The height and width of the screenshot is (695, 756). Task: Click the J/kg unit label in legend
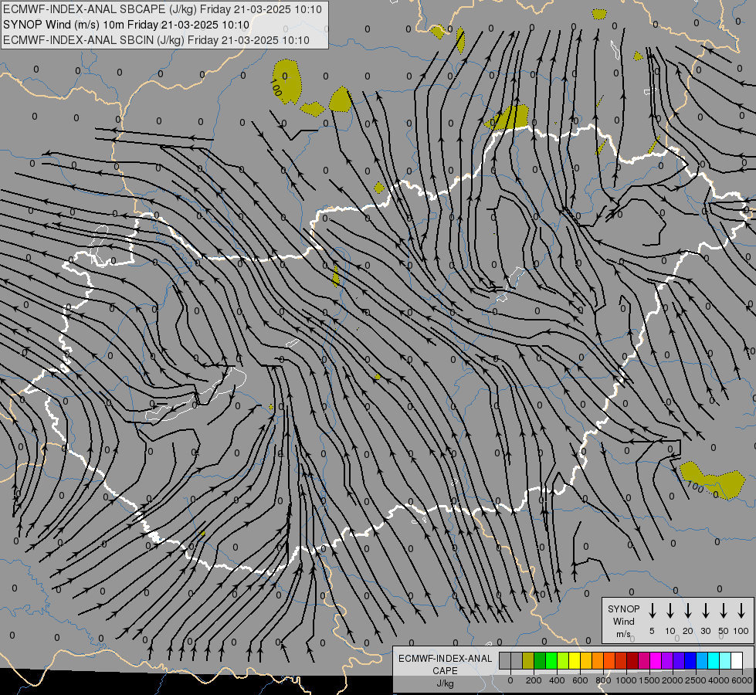coord(445,683)
